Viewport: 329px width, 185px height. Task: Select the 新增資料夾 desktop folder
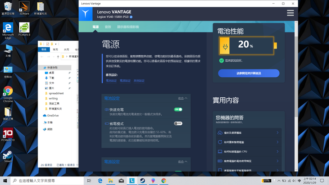click(40, 8)
